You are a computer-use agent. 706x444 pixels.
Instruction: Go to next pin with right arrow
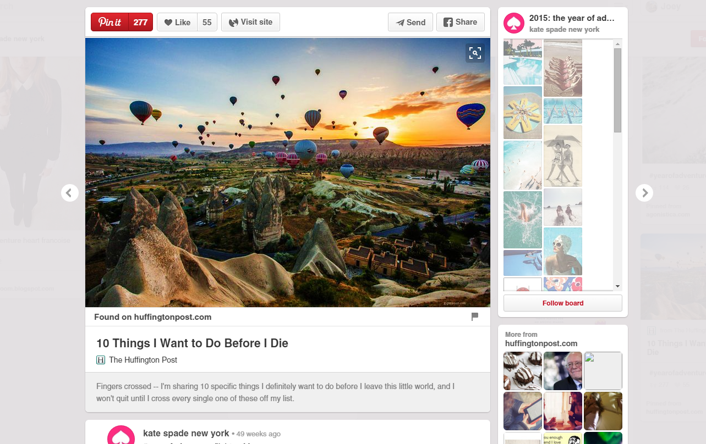(644, 193)
